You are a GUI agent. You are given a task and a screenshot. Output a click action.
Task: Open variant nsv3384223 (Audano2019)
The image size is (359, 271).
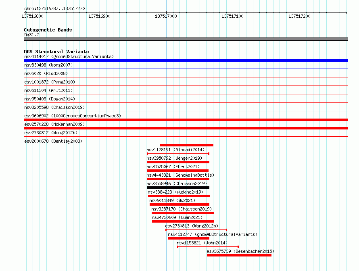point(175,192)
